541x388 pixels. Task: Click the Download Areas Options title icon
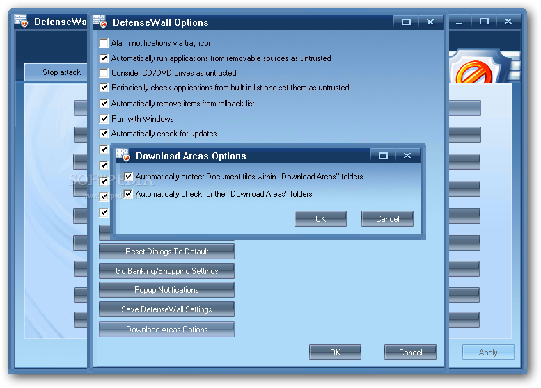(123, 155)
